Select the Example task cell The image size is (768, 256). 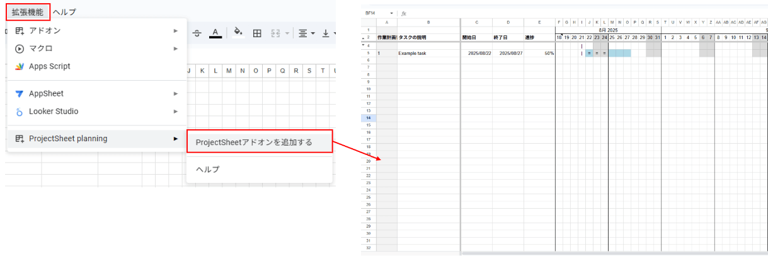coord(412,53)
